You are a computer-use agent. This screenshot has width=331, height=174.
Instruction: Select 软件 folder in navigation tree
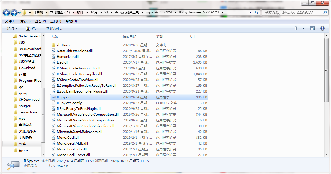22,144
